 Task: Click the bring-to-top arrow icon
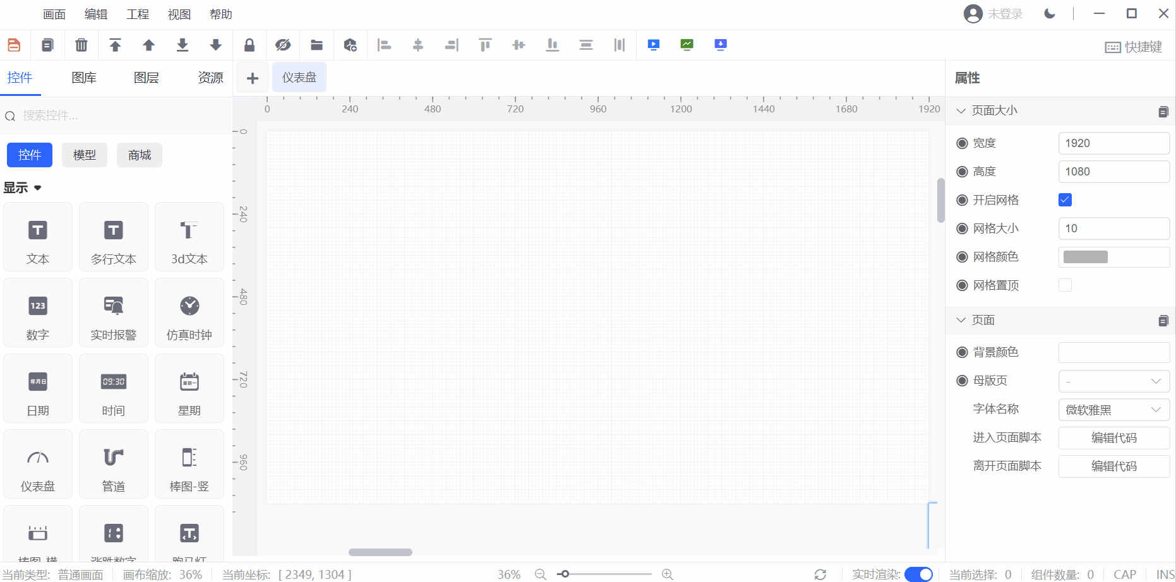coord(115,45)
